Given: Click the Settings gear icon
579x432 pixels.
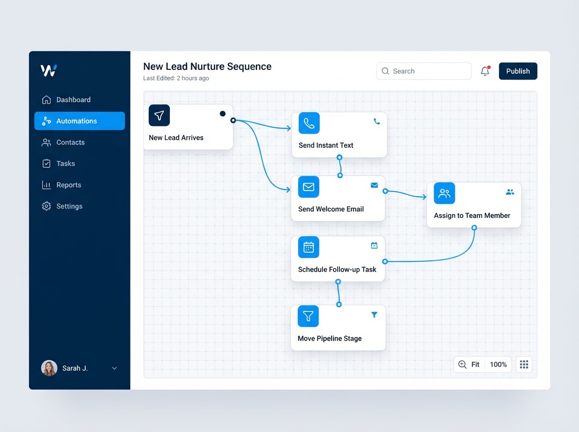Looking at the screenshot, I should pos(46,206).
